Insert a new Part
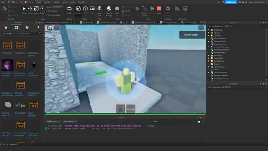The width and height of the screenshot is (268, 151). coord(85,10)
